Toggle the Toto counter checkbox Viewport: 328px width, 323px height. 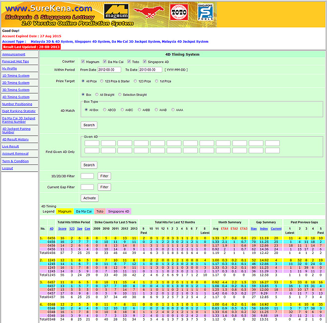click(x=129, y=62)
